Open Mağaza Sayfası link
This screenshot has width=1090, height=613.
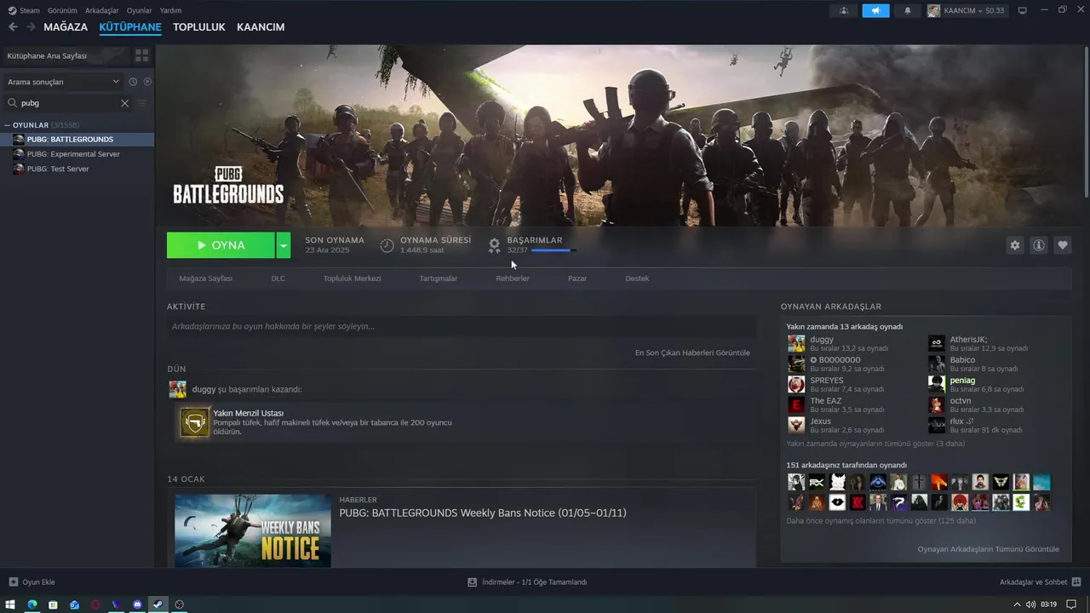click(x=205, y=278)
